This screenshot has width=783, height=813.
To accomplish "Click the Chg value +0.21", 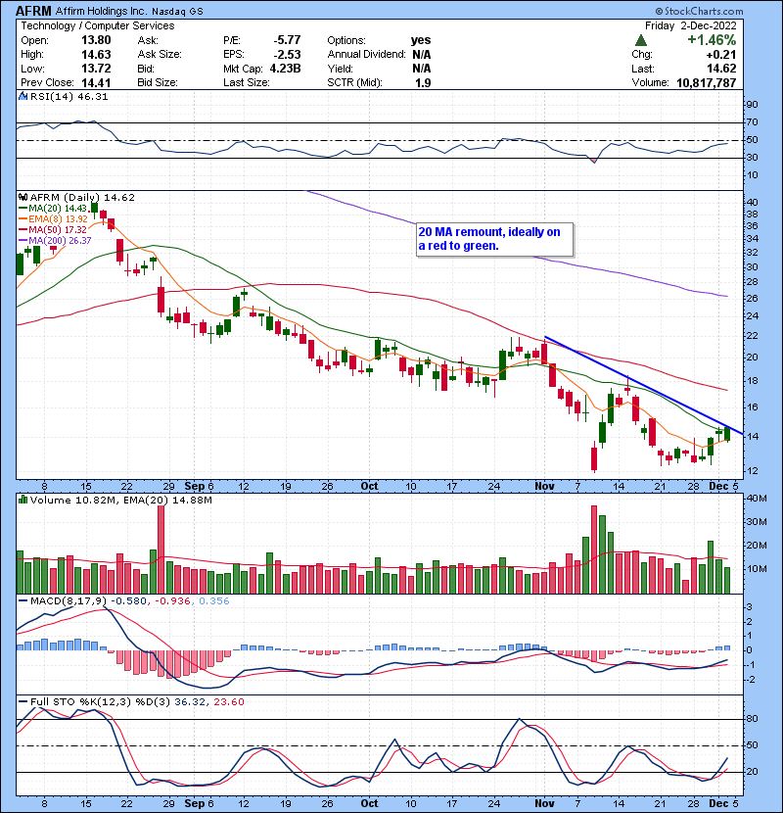I will pyautogui.click(x=720, y=55).
